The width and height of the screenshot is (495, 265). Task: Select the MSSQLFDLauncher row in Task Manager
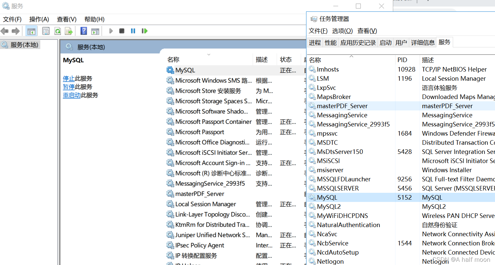point(401,179)
